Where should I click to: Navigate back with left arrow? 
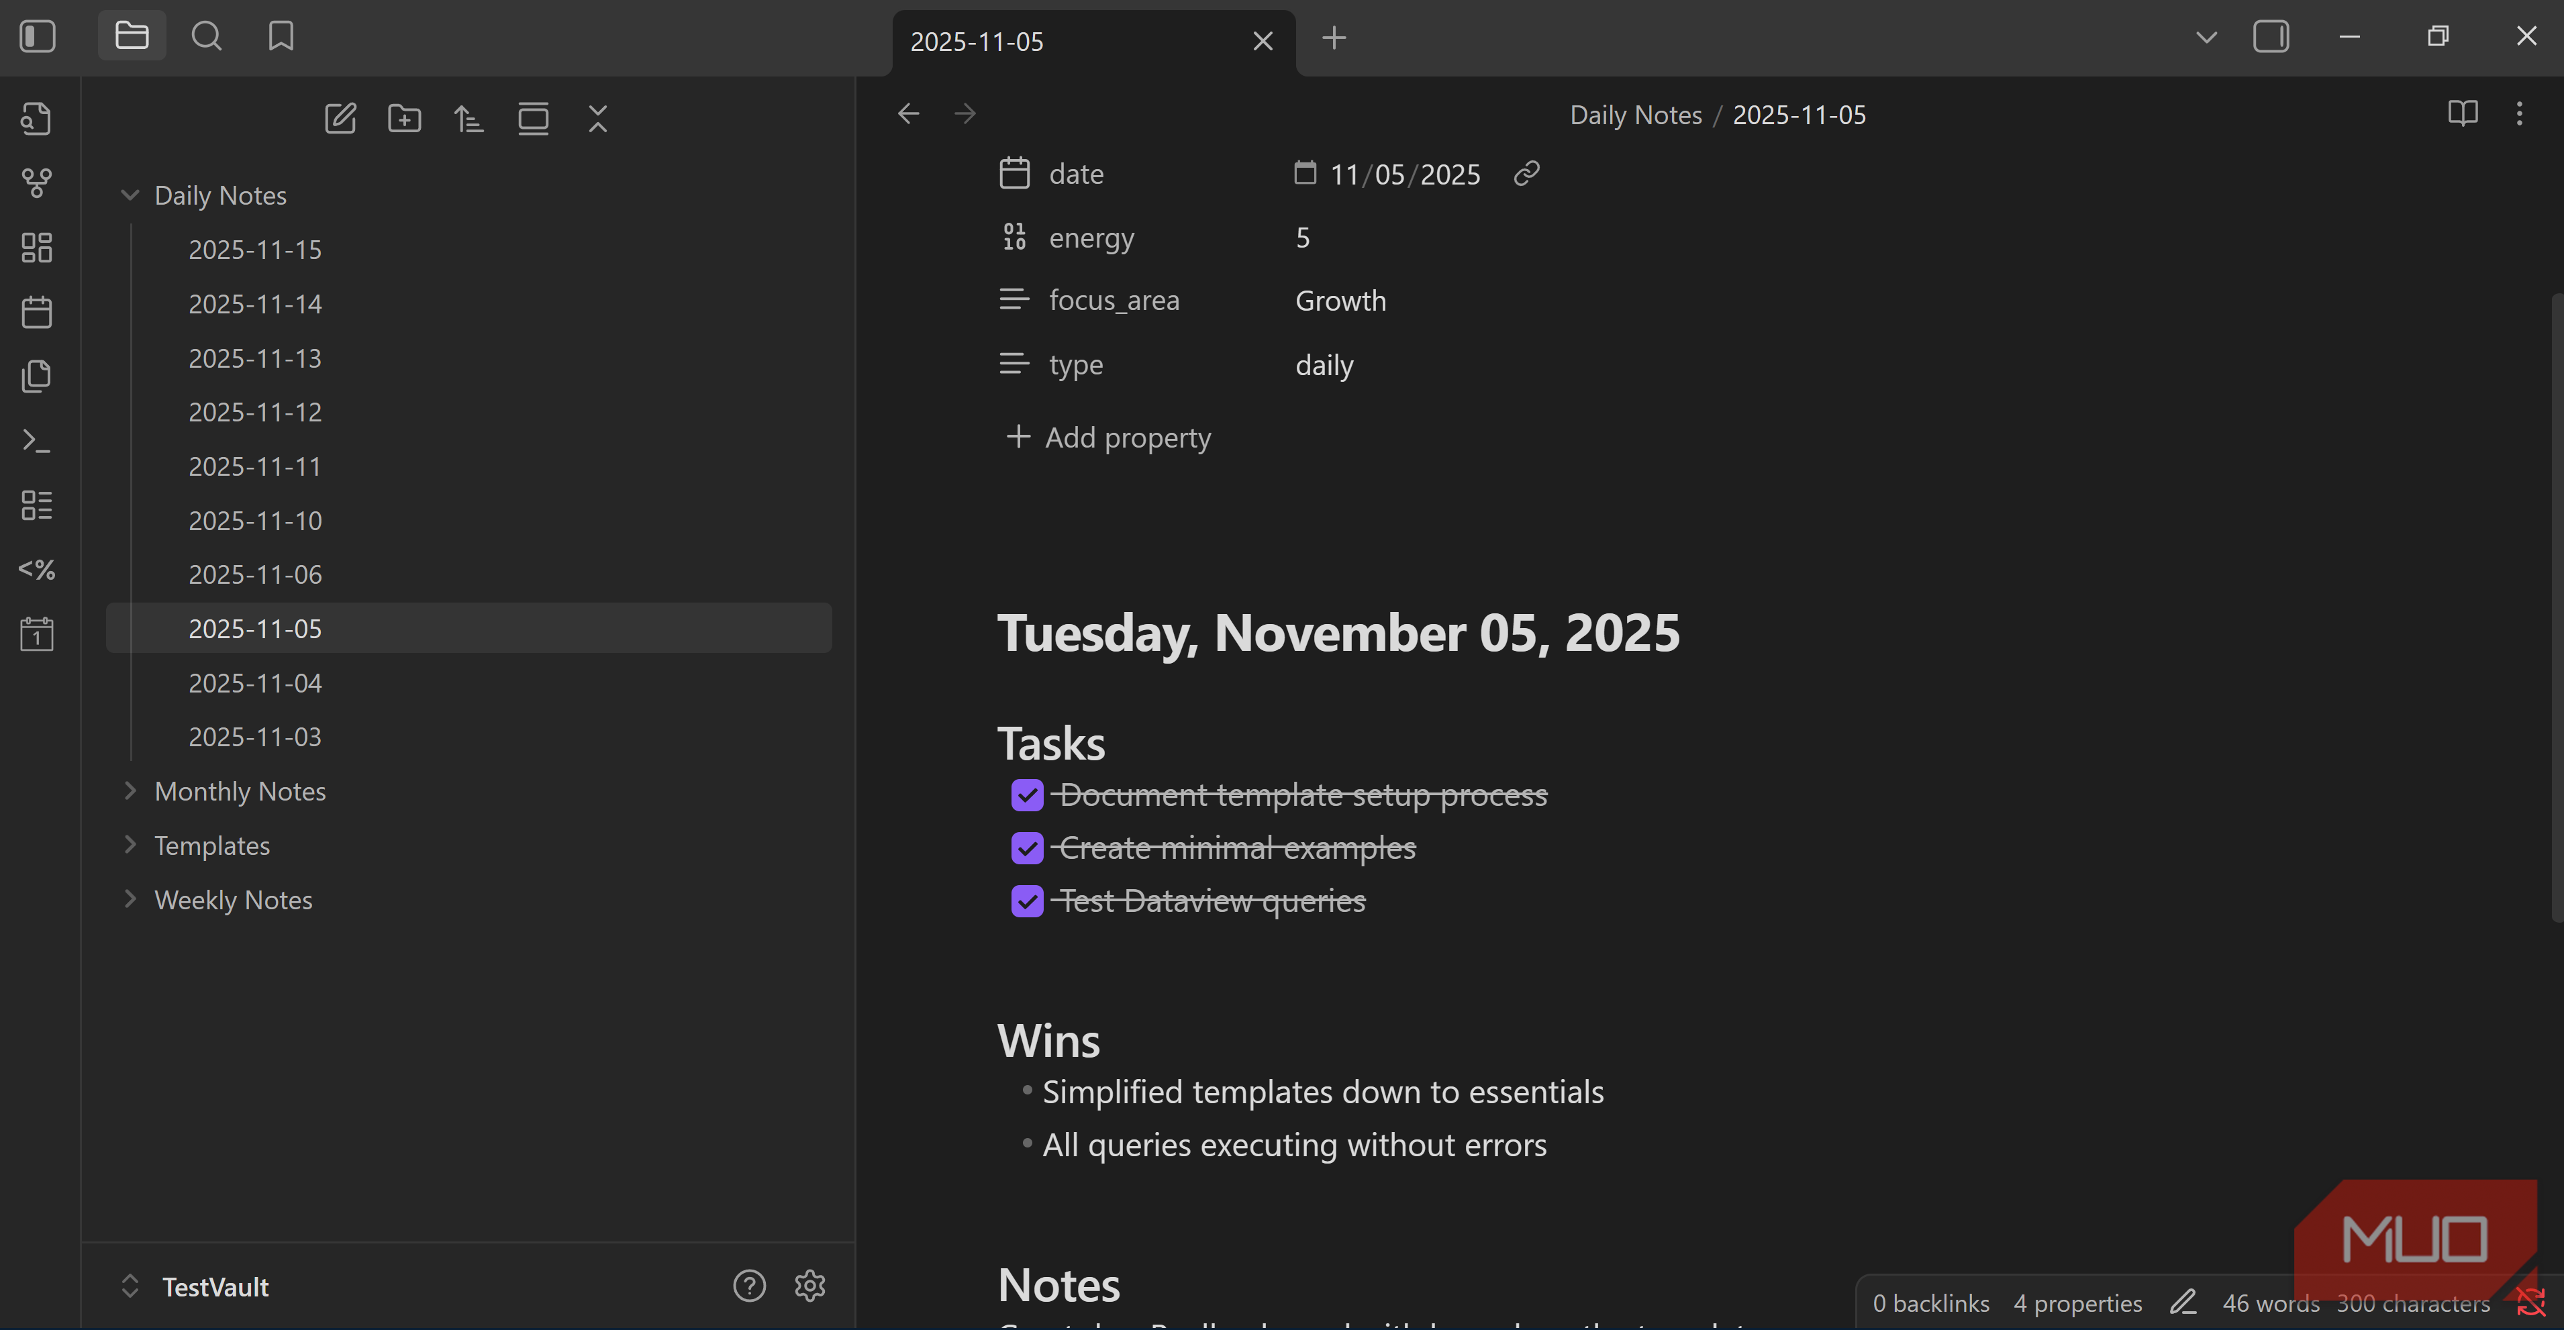907,113
